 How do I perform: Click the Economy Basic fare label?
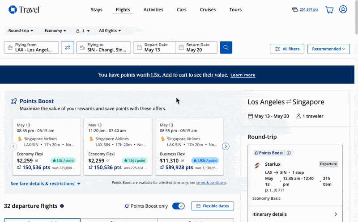tap(266, 198)
